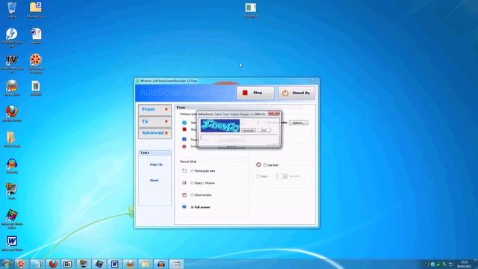The height and width of the screenshot is (269, 478).
Task: Click the Object / Window icon
Action: [184, 182]
